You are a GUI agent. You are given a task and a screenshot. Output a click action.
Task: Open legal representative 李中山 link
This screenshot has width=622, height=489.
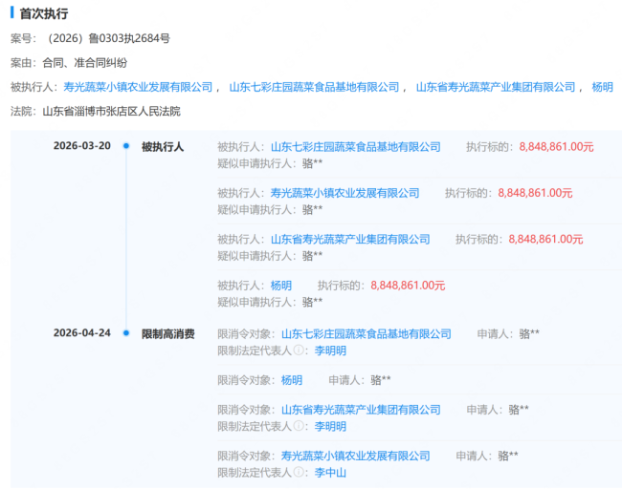click(330, 473)
